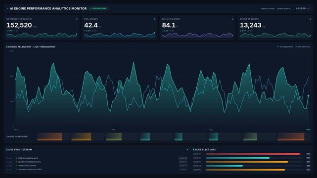Click the cluster prod-a label
Screen dimensions: 317x178
[x=284, y=9]
